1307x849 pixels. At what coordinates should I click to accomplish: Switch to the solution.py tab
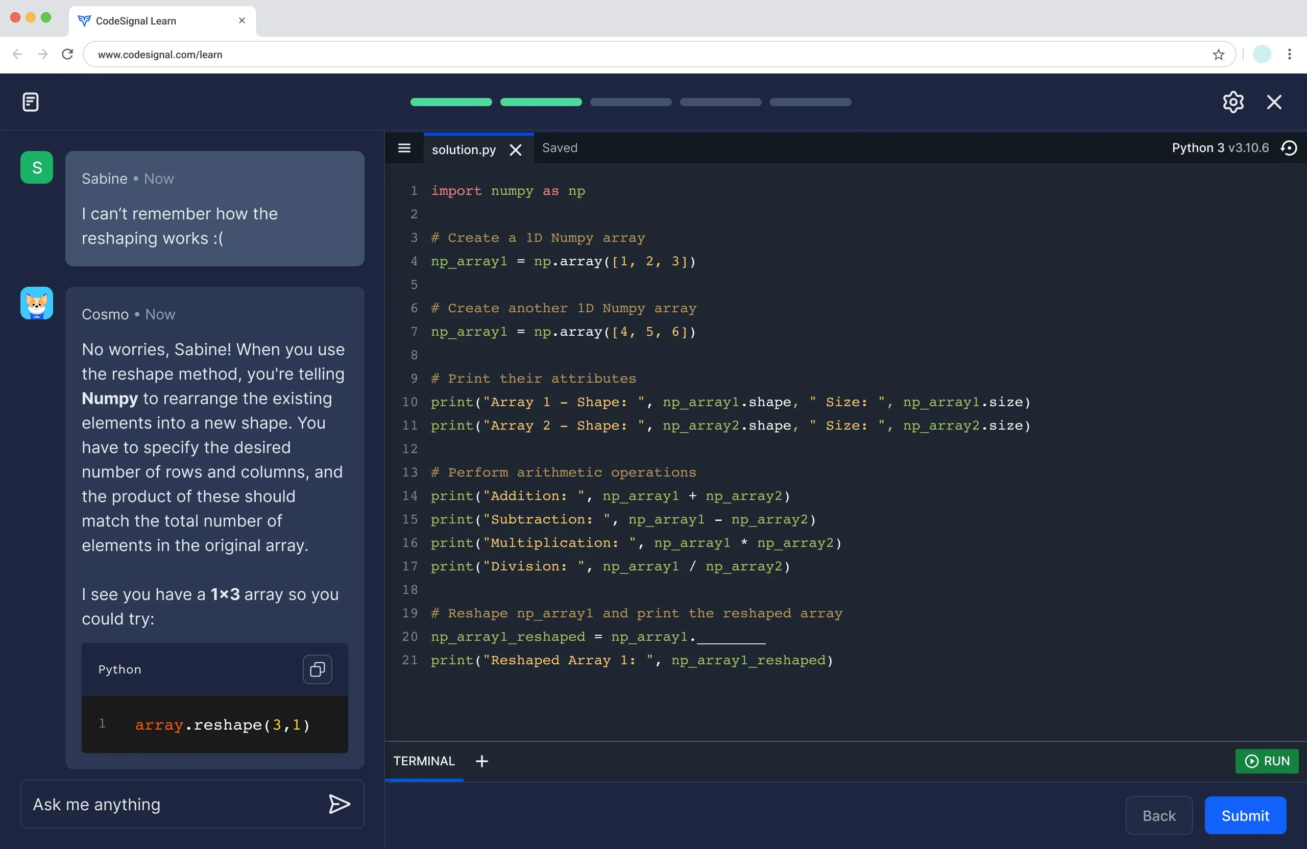pyautogui.click(x=464, y=148)
